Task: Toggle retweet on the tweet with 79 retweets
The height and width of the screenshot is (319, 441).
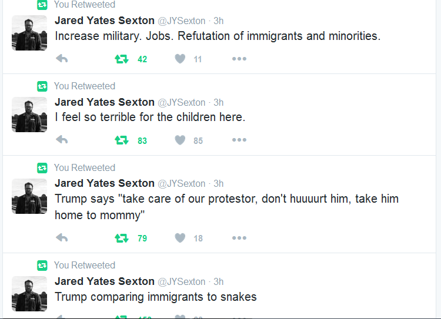Action: tap(122, 238)
